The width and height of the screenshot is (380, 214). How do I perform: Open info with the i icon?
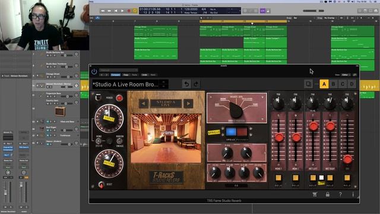point(353,194)
